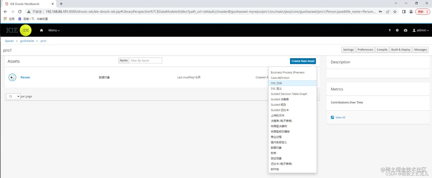Open the browser tab search chevron
Screen dimensions: 432x178
click(x=396, y=3)
